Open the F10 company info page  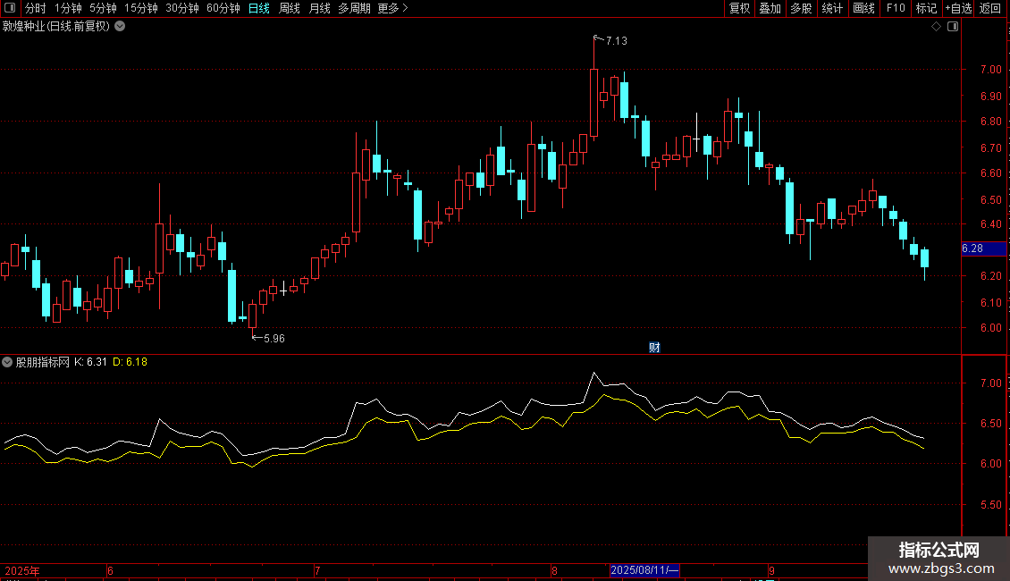pyautogui.click(x=896, y=8)
